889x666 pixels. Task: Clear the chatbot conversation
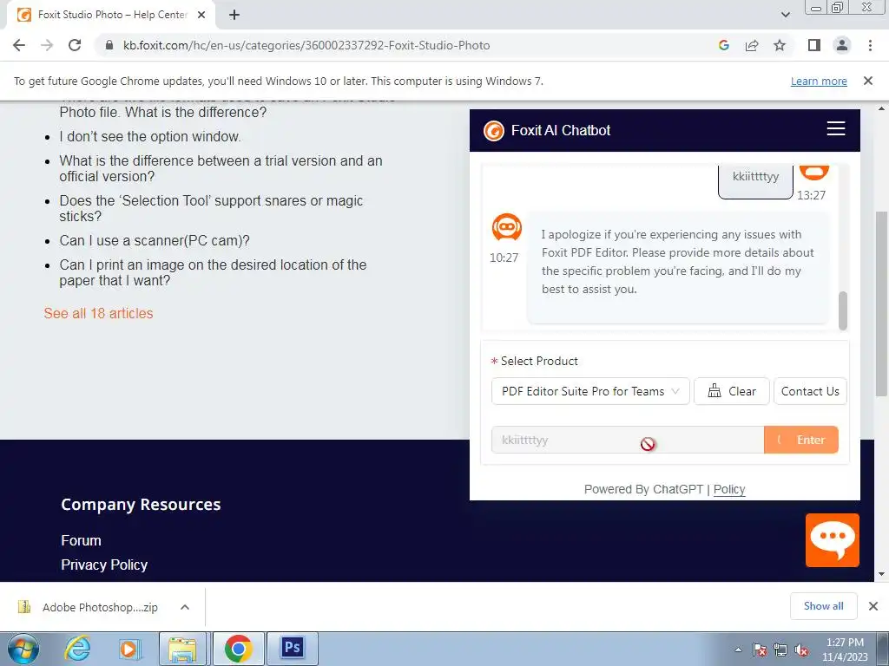[731, 391]
